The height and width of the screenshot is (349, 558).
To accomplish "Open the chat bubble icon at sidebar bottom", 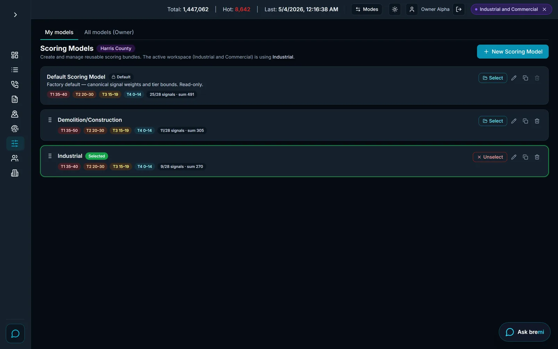I will [15, 334].
